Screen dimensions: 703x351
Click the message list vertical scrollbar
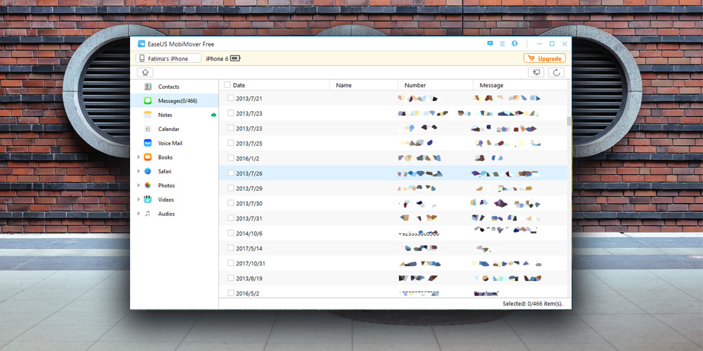[569, 122]
